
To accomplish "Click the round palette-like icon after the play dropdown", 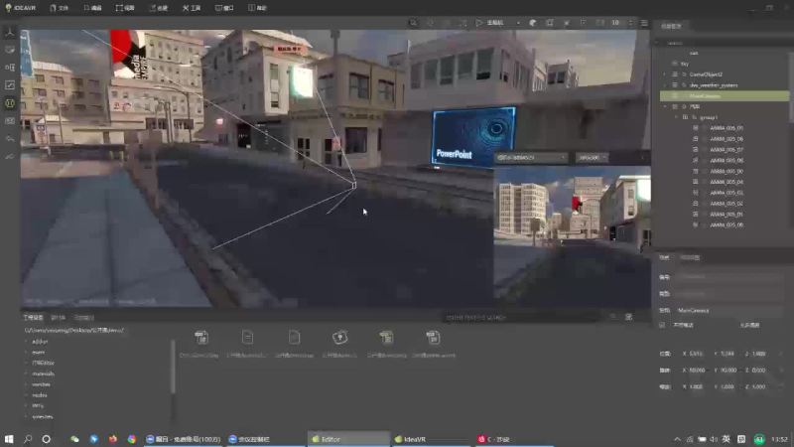I will 533,23.
